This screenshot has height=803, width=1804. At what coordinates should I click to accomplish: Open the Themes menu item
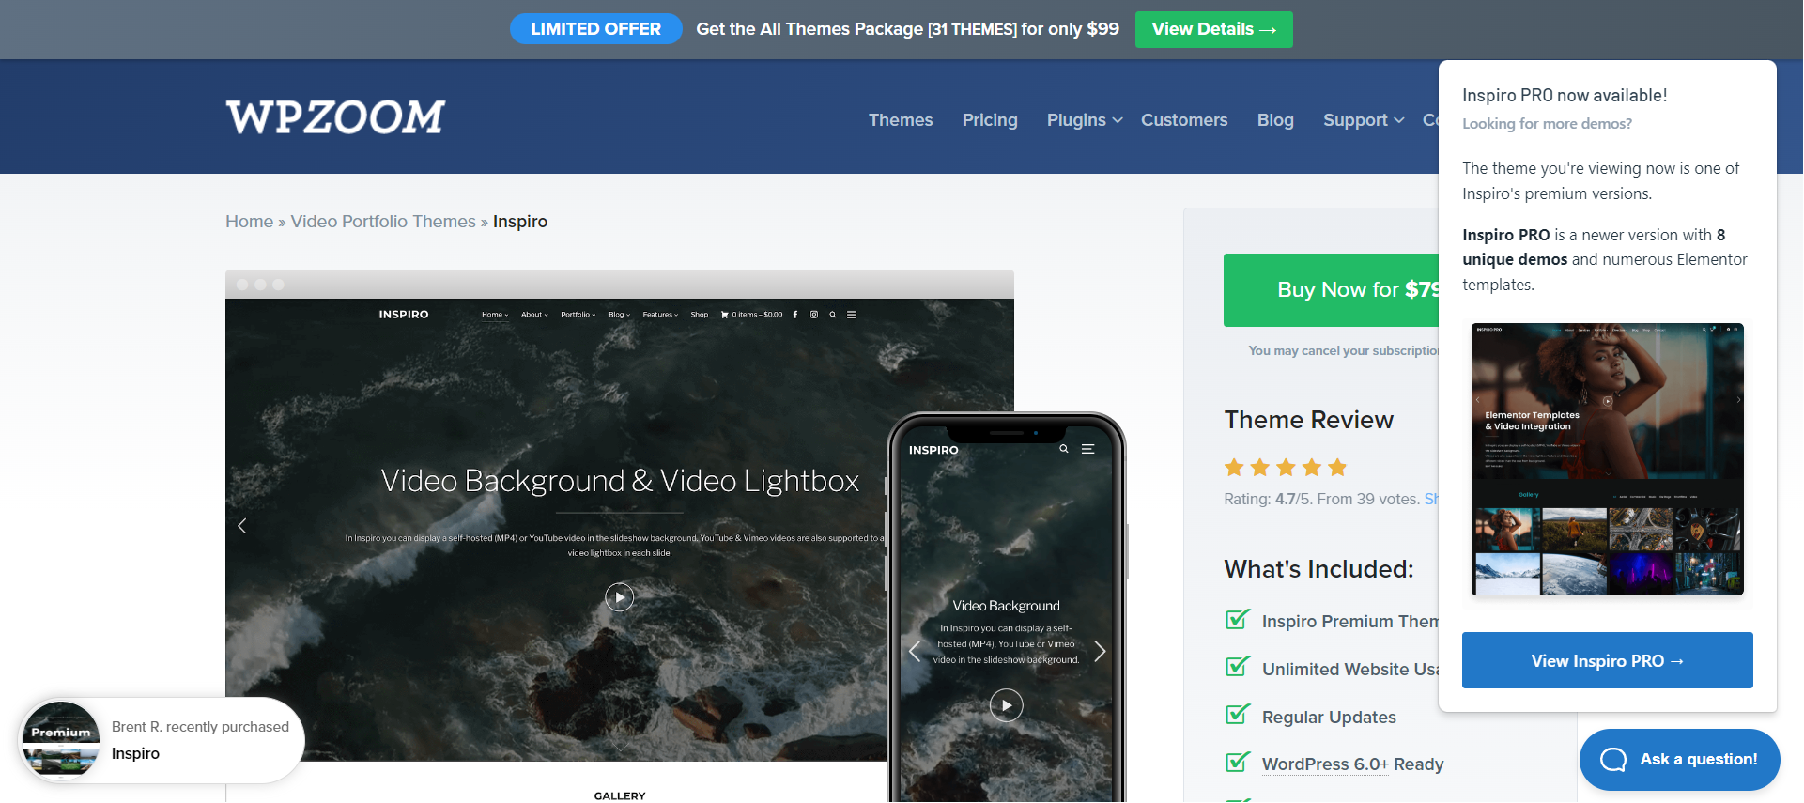click(x=900, y=120)
